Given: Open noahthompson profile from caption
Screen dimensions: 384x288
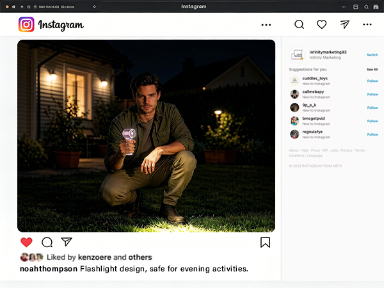Looking at the screenshot, I should (x=49, y=269).
